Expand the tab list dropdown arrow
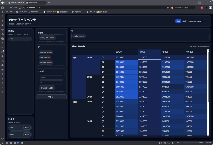213x145 pixels. 199,2
